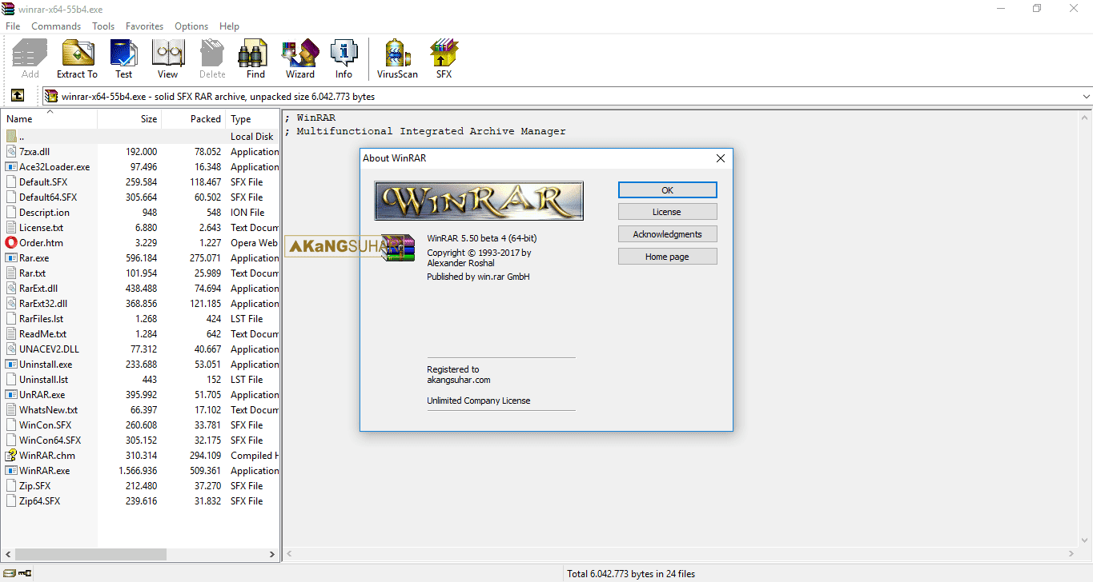Select the Zip64.SFX file name
1093x582 pixels.
tap(39, 501)
